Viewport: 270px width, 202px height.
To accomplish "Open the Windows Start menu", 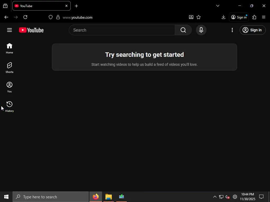I will 6,197.
